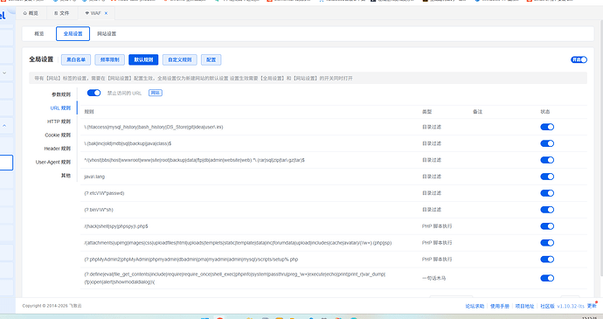Select Cookie 规则 in the rule list

click(58, 135)
